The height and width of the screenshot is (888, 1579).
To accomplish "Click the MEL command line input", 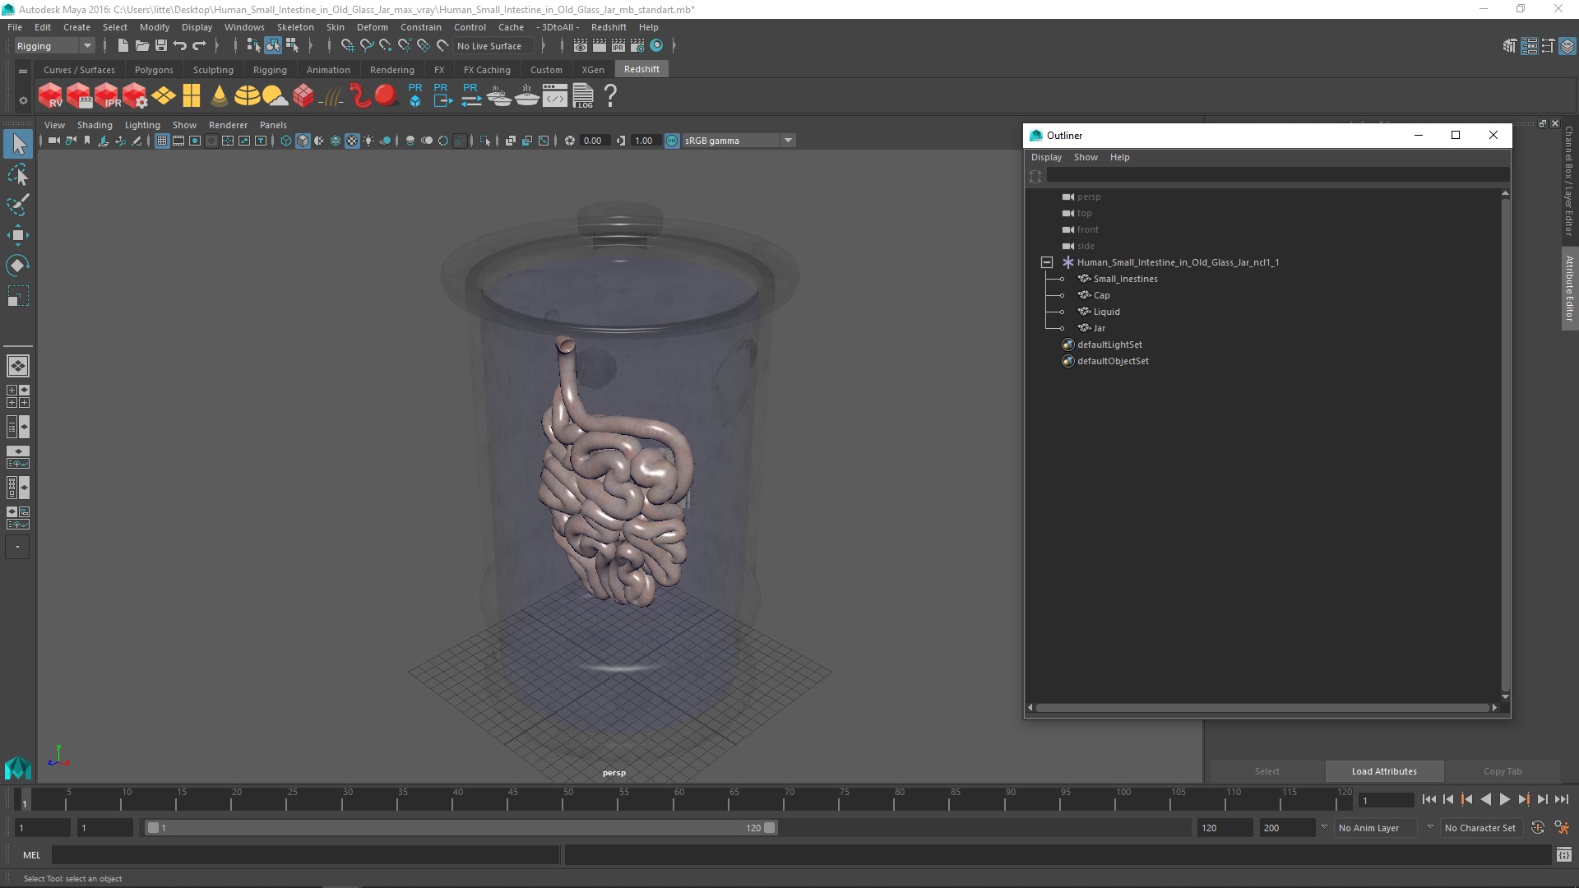I will click(x=305, y=855).
